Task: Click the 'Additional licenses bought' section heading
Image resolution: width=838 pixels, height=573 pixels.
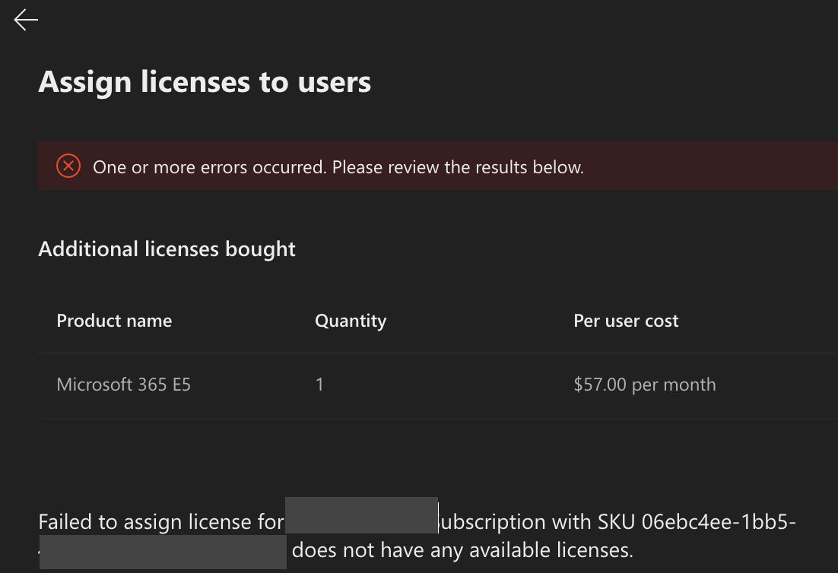Action: click(167, 249)
